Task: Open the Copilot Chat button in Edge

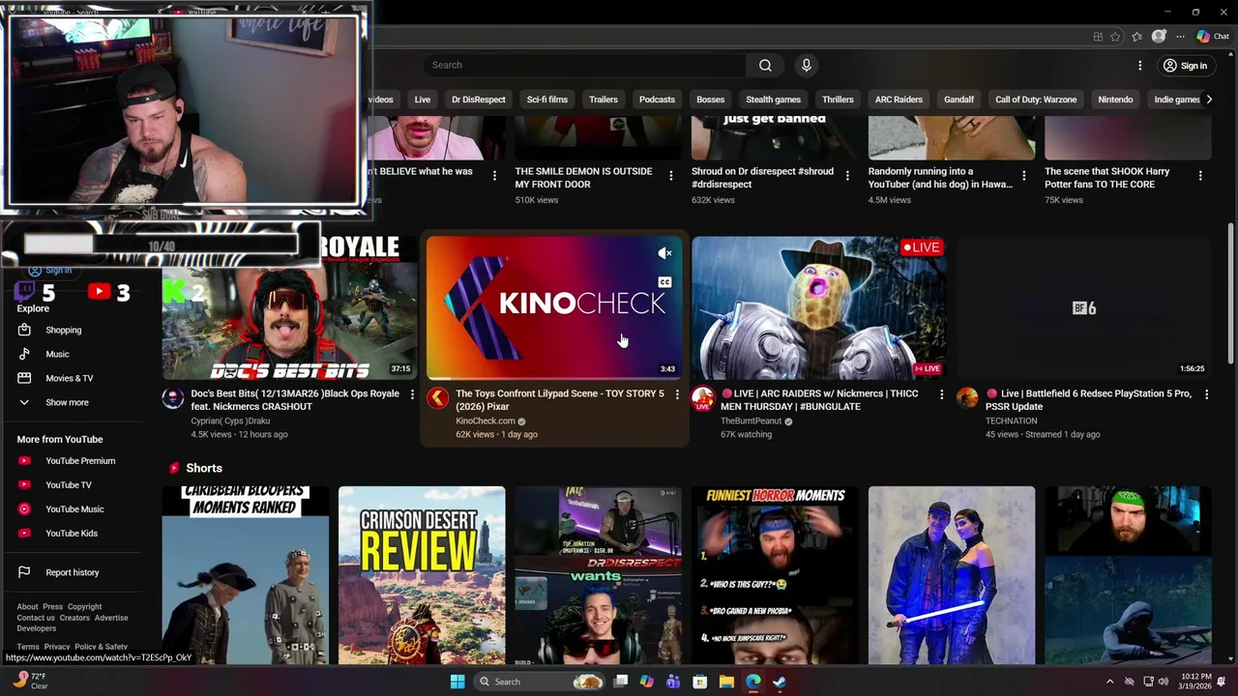Action: 1213,37
